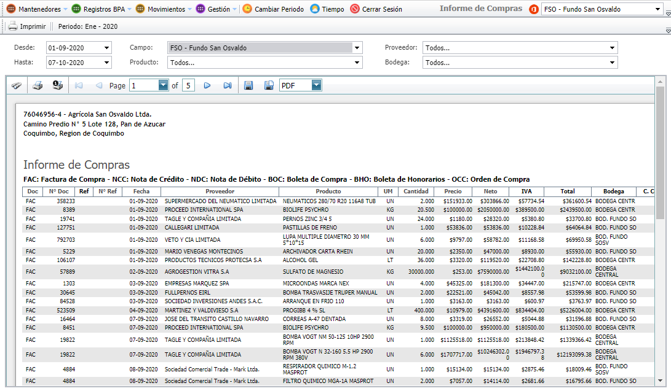Click the printer icon next to Imprimir
Screen dimensions: 671x391
pyautogui.click(x=13, y=26)
